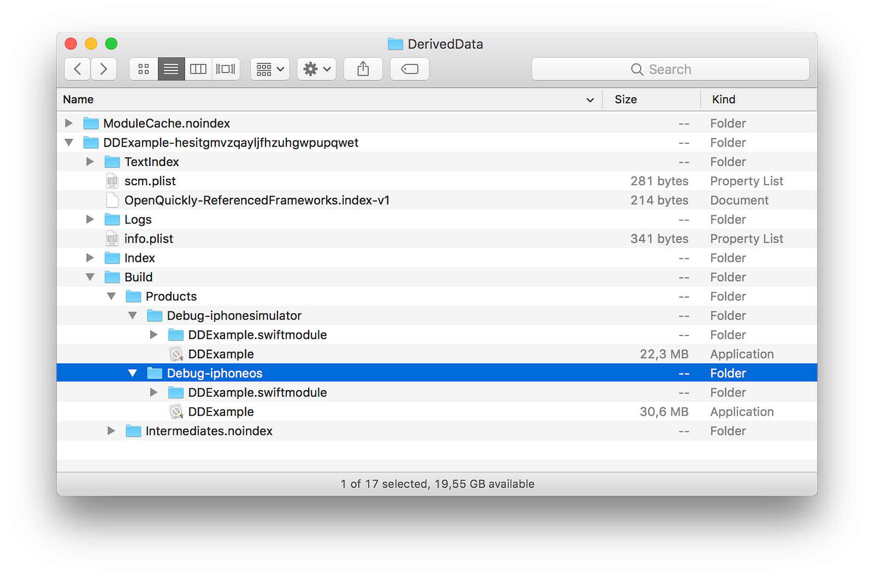
Task: Switch to list view
Action: click(171, 69)
